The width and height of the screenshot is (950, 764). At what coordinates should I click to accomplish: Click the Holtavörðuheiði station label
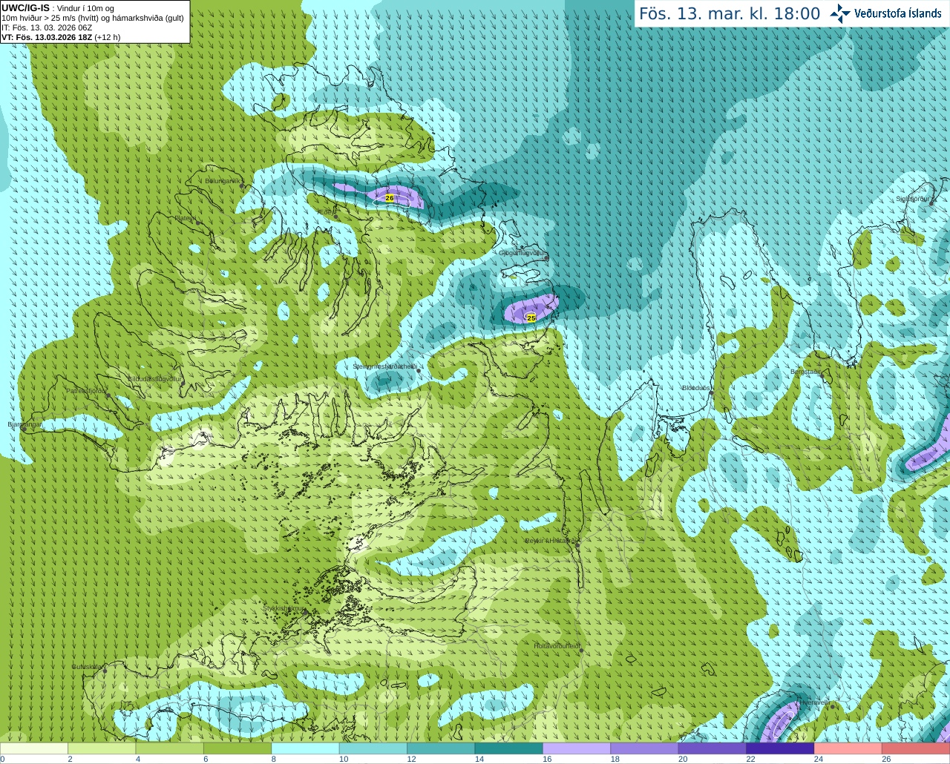coord(557,646)
